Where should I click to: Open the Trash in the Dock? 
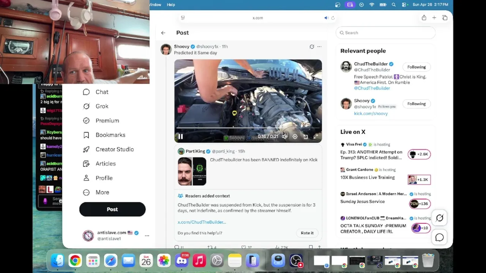[428, 260]
